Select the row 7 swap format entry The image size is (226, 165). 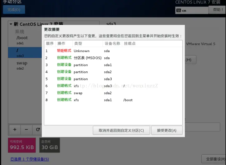coord(113,93)
